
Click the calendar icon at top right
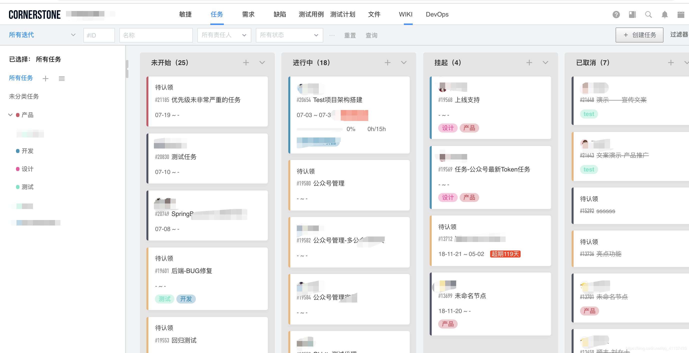[x=681, y=14]
